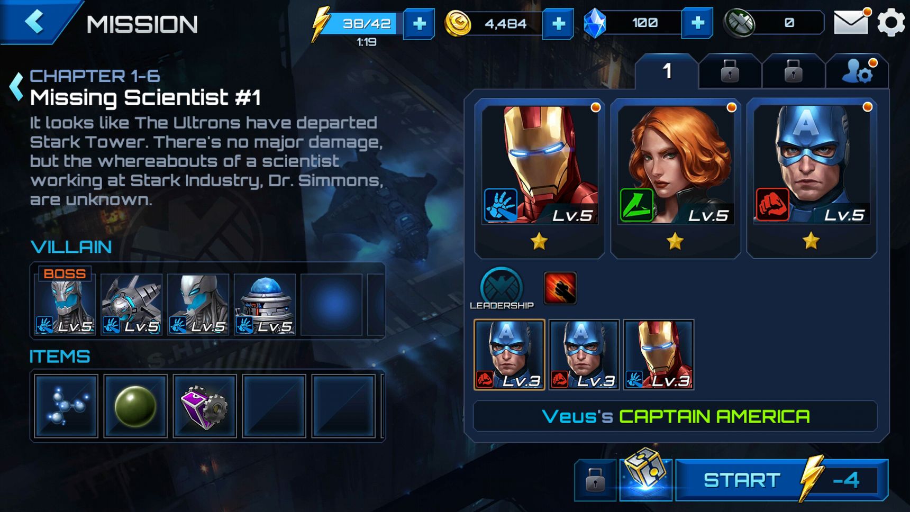Click the red fist team bonus icon
This screenshot has width=910, height=512.
coord(560,288)
